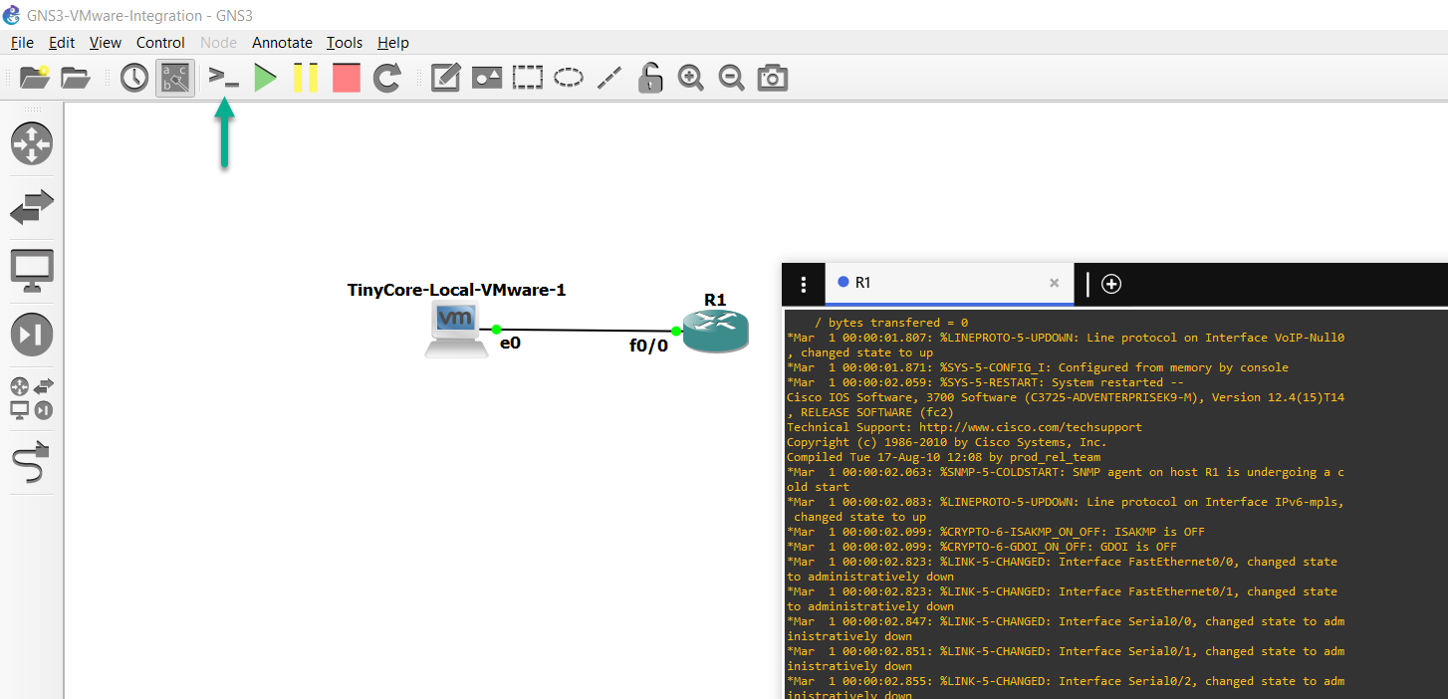Toggle the Lock or unlock items padlock
Screen dimensions: 1448x699
[650, 78]
